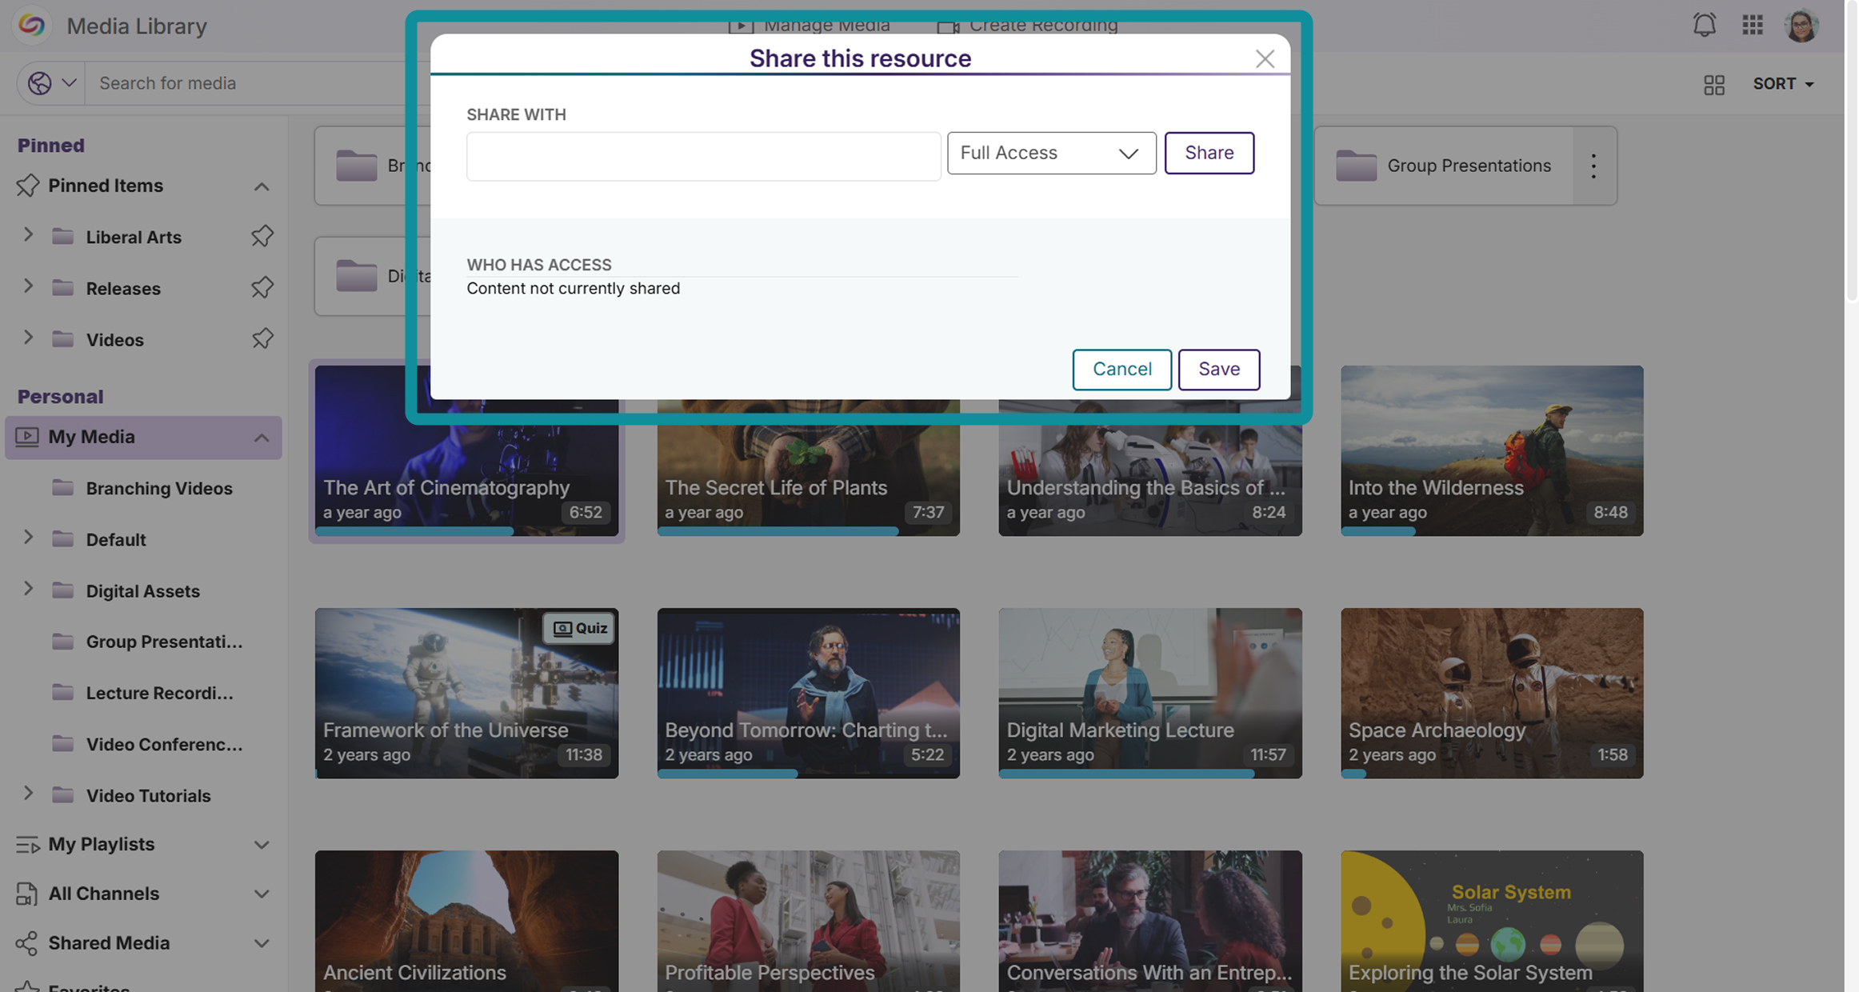Click the Media Library logo icon
1859x992 pixels.
[32, 25]
